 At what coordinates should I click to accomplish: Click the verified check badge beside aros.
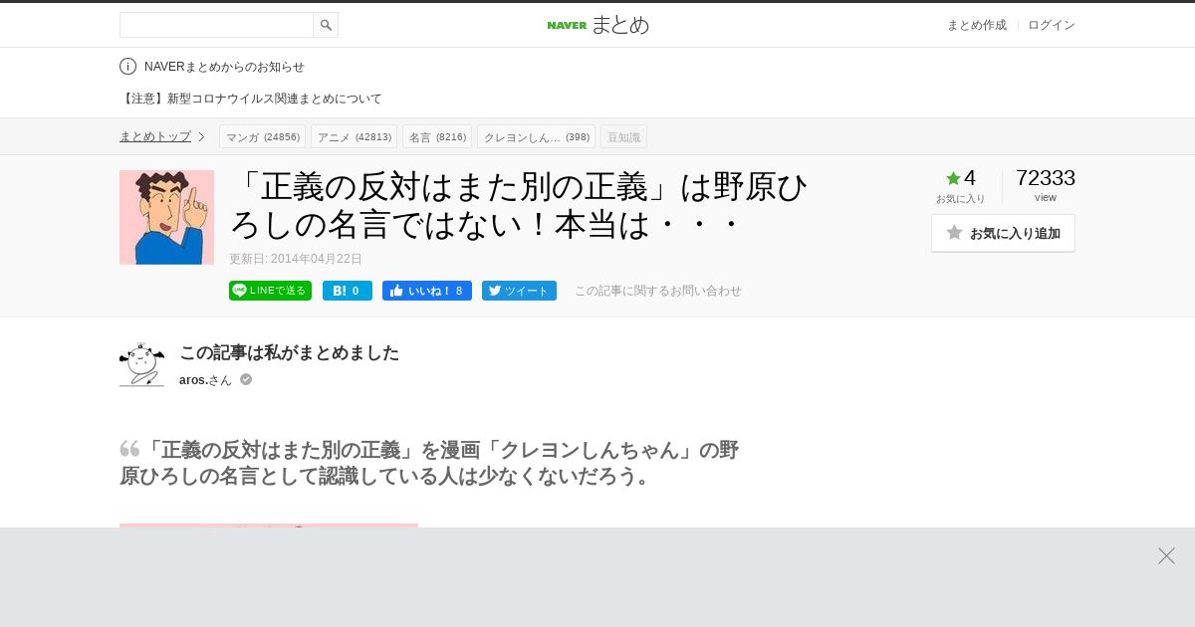tap(246, 379)
